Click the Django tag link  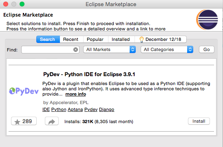click(x=106, y=110)
